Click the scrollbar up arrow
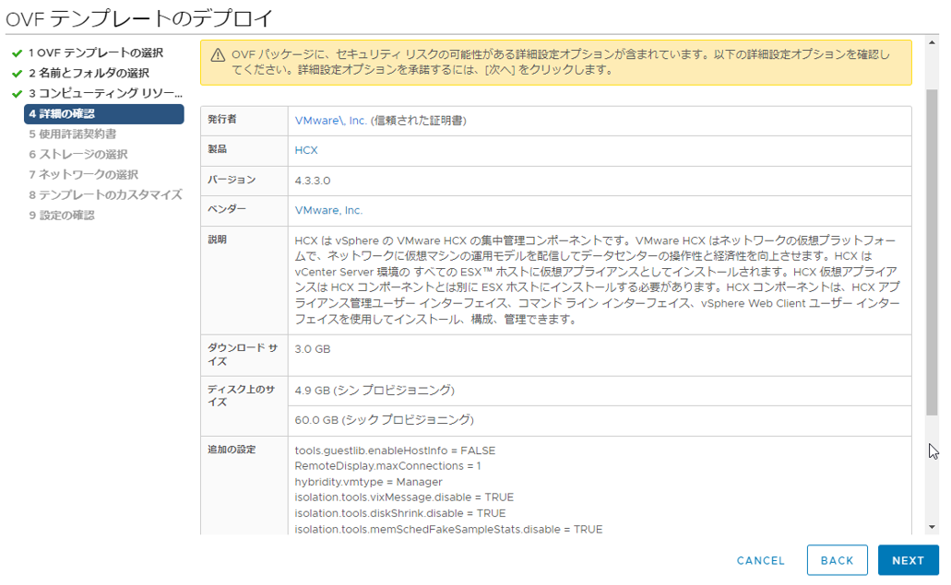 pos(932,43)
